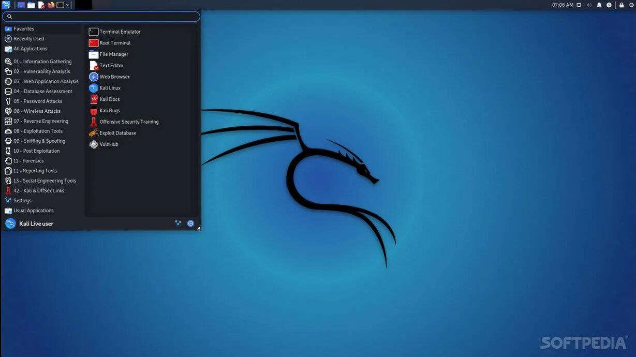Click the menu resize grip corner
This screenshot has height=357, width=636.
point(198,228)
